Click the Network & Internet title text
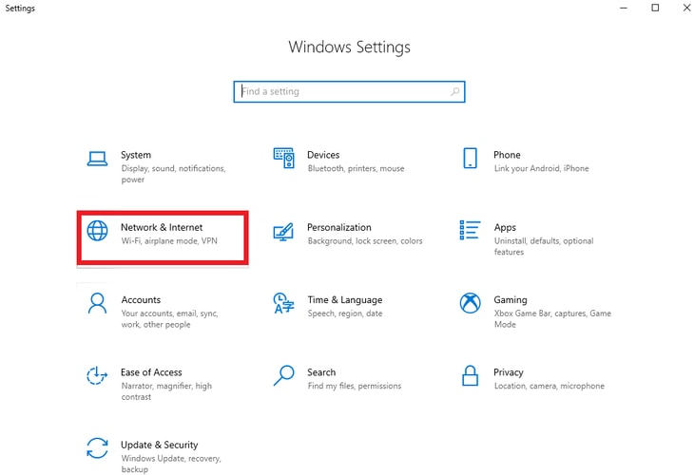Image resolution: width=694 pixels, height=475 pixels. coord(162,228)
